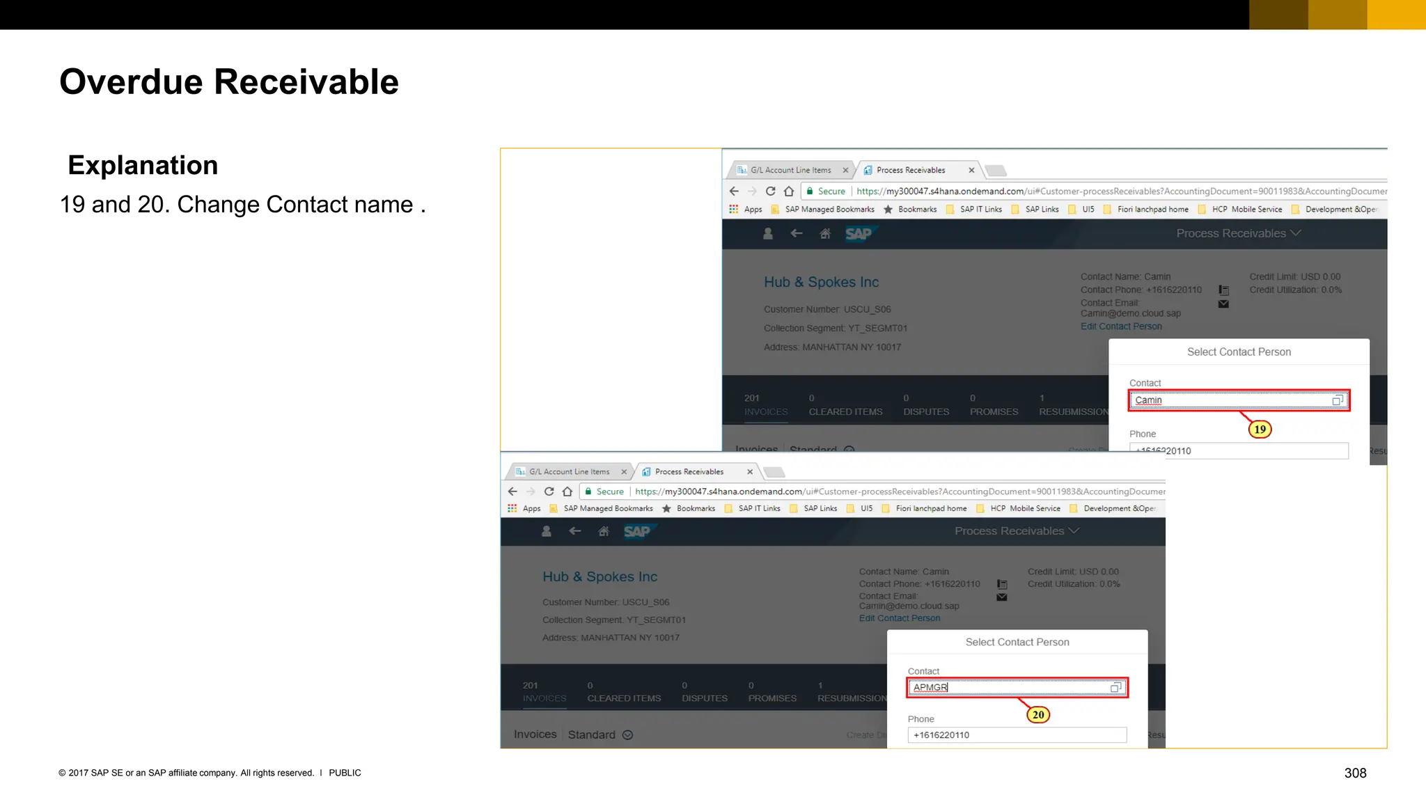Click SAP home icon in step 20 screenshot
Image resolution: width=1426 pixels, height=802 pixels.
point(604,531)
